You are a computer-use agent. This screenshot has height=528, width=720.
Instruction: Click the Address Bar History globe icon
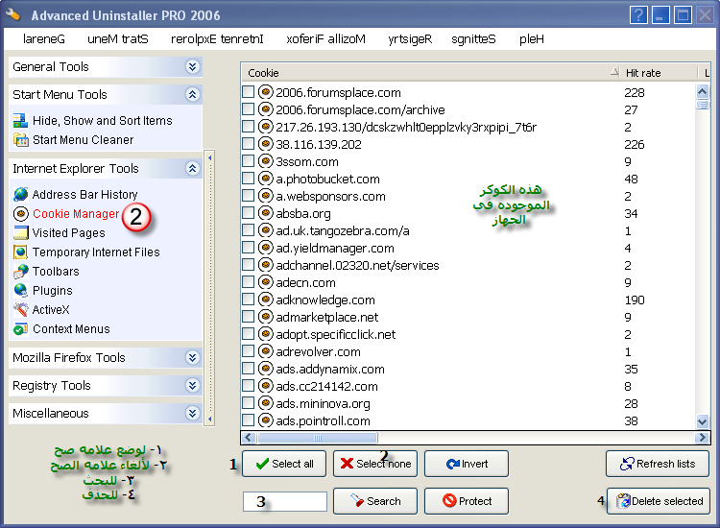click(x=21, y=194)
